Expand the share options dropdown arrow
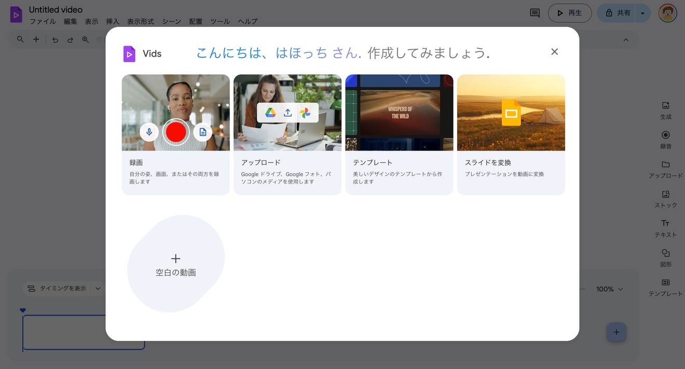 [x=643, y=13]
